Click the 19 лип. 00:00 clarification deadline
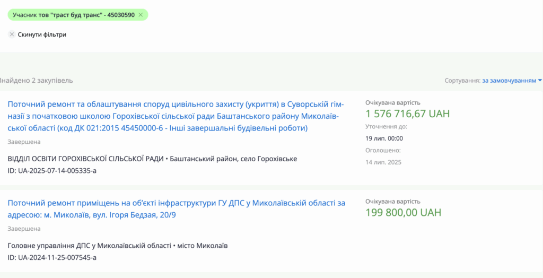Image resolution: width=543 pixels, height=278 pixels. (384, 138)
